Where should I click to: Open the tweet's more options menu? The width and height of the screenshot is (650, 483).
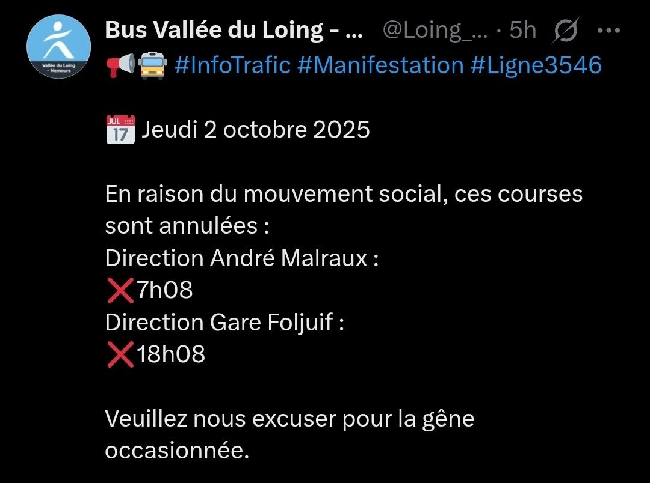pos(608,30)
